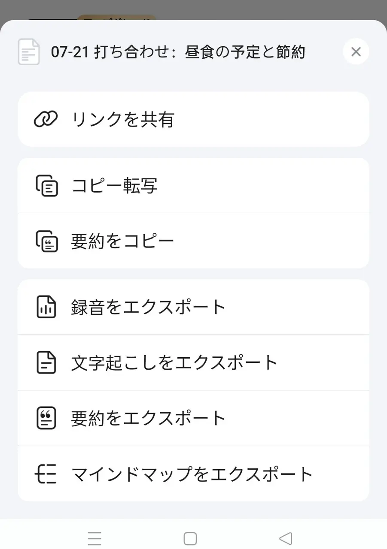
Task: Choose 文字起こしをエクスポート option
Action: point(175,362)
